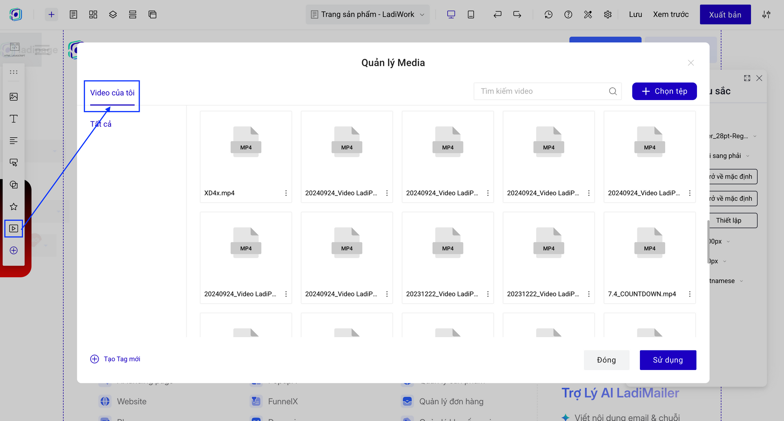Click the Tìm kiếm video search field
The width and height of the screenshot is (784, 421).
point(541,91)
